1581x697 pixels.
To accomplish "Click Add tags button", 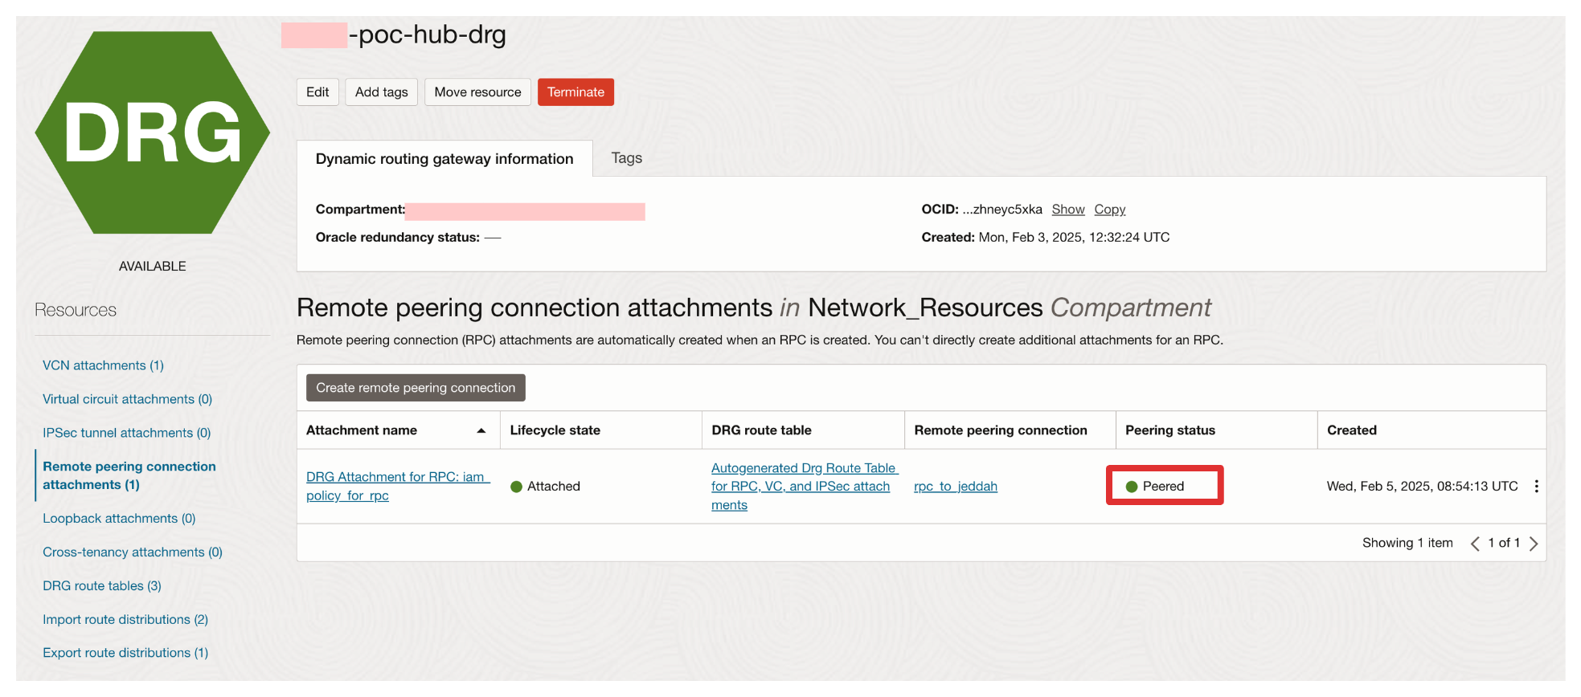I will [381, 92].
